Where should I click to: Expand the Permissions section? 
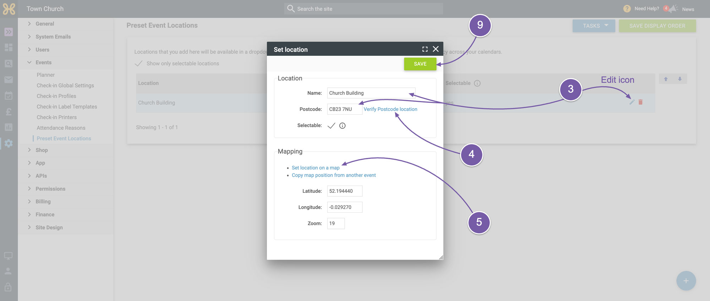pos(50,189)
